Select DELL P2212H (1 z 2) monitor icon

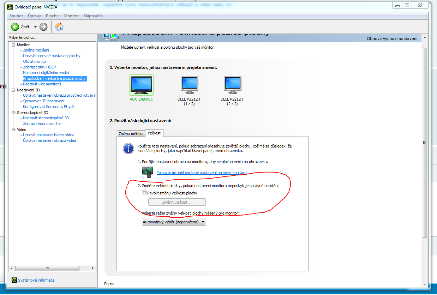(190, 85)
